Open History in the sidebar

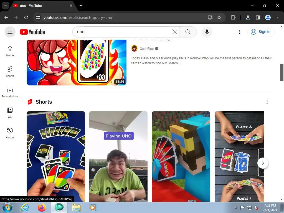tap(10, 133)
